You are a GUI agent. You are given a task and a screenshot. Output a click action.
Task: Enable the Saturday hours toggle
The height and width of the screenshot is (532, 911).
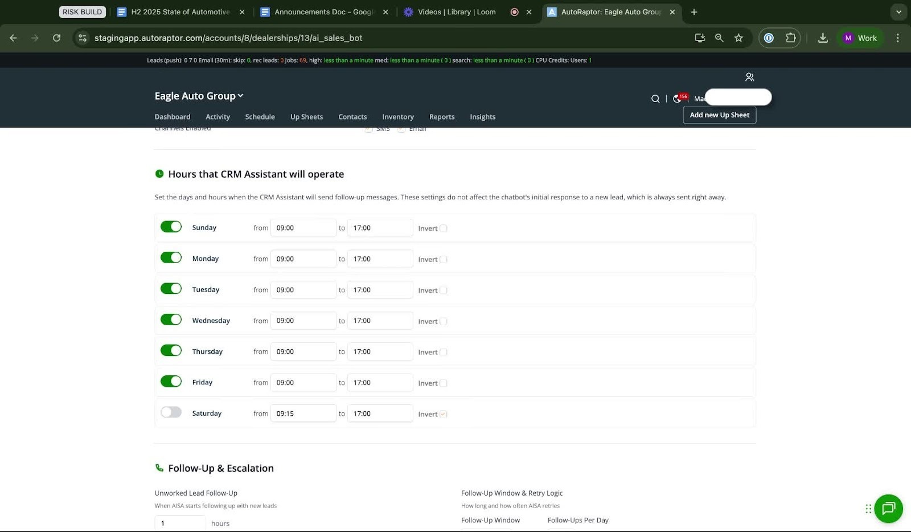(x=171, y=412)
